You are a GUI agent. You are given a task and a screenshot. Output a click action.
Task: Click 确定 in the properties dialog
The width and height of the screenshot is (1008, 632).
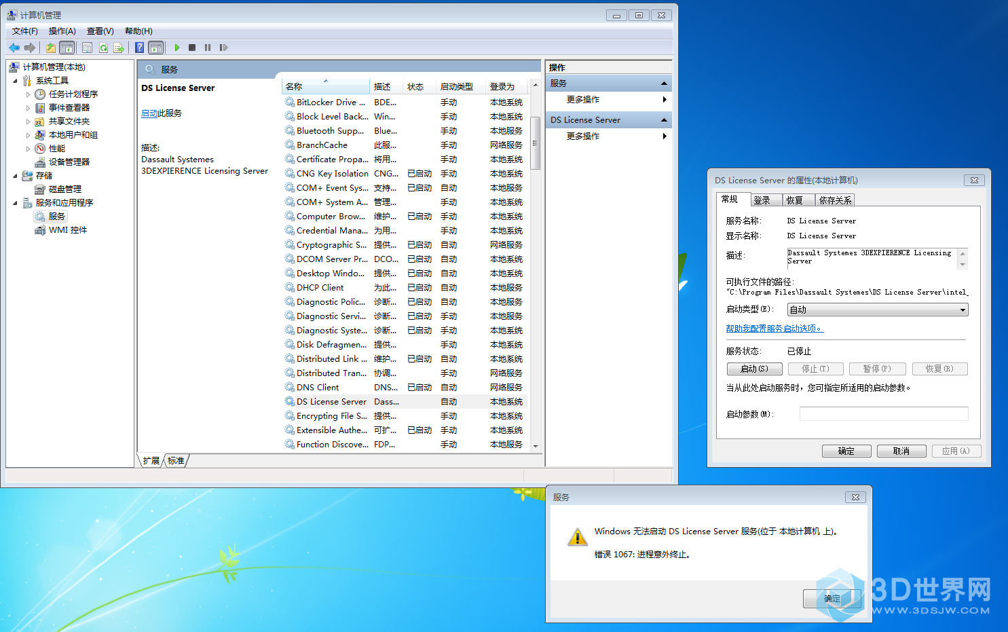click(x=846, y=451)
